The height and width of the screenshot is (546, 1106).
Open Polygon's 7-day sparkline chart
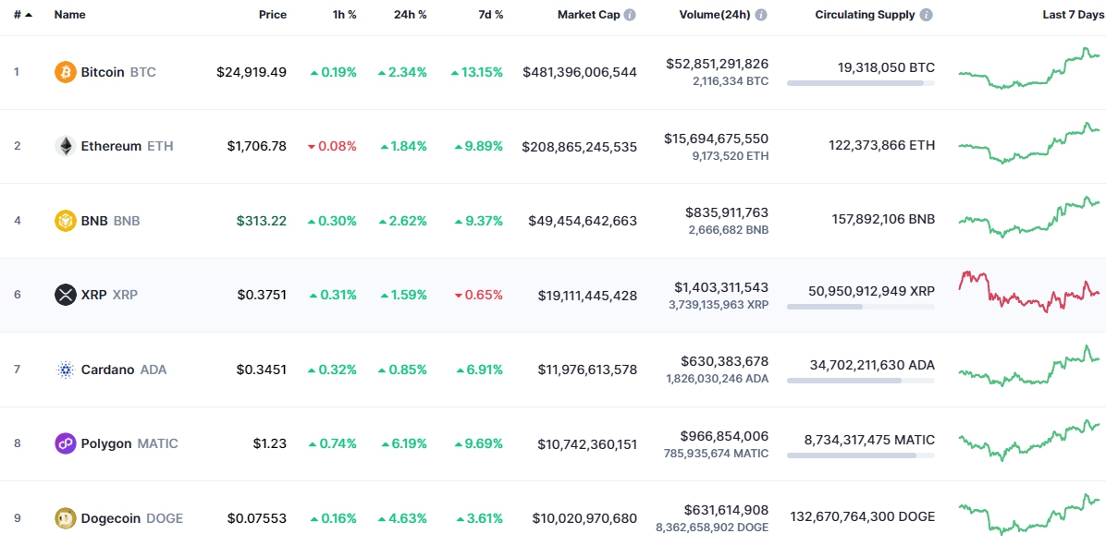pyautogui.click(x=1029, y=441)
